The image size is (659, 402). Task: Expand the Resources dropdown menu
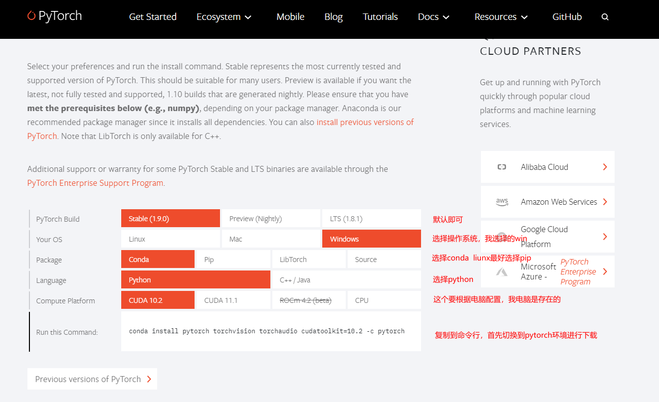pos(501,17)
